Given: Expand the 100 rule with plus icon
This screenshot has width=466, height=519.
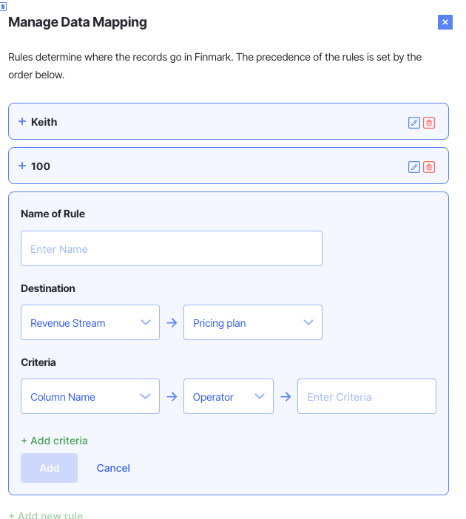Looking at the screenshot, I should pos(22,166).
